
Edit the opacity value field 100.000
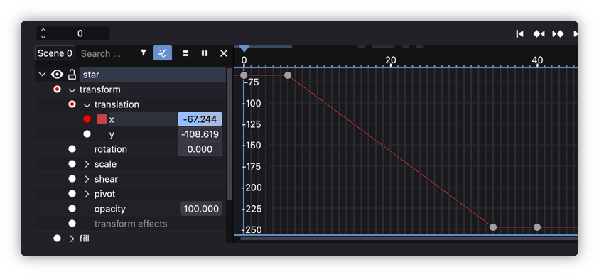(x=201, y=209)
